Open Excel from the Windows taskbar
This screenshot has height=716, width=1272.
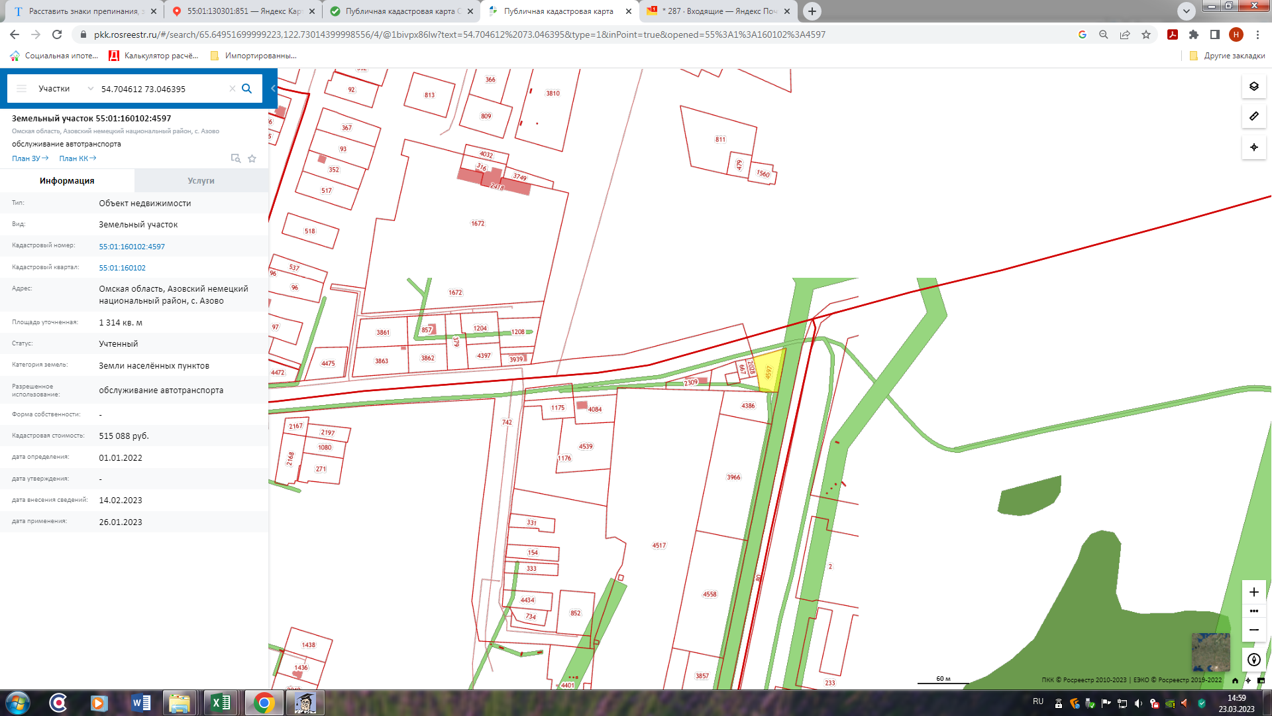220,703
